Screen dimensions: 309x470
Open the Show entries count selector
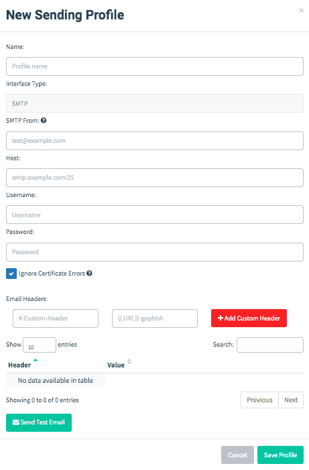[40, 345]
